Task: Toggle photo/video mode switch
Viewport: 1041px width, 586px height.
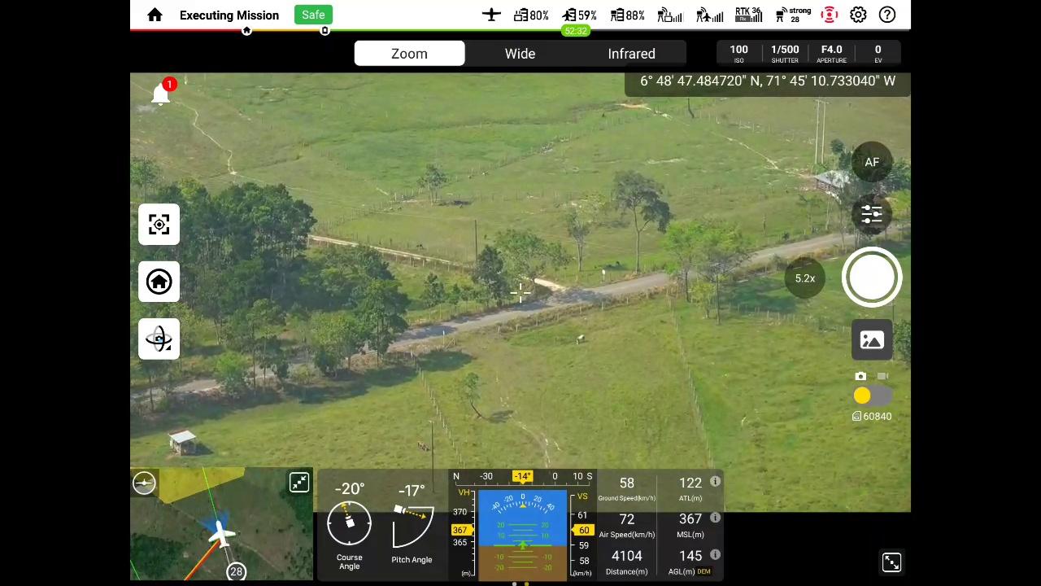Action: pos(872,396)
